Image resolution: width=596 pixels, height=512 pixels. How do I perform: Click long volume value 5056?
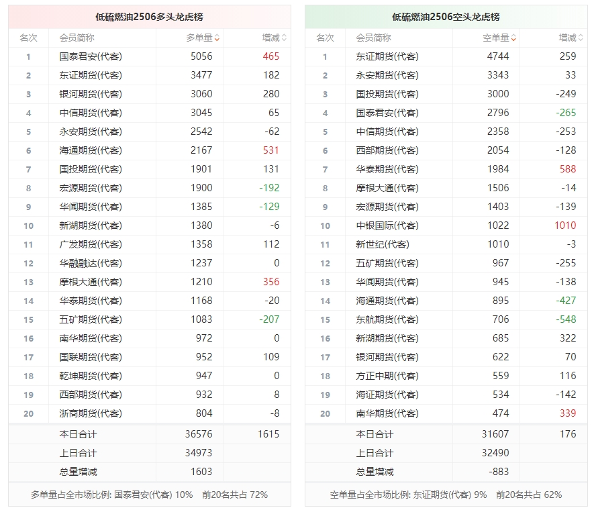201,56
